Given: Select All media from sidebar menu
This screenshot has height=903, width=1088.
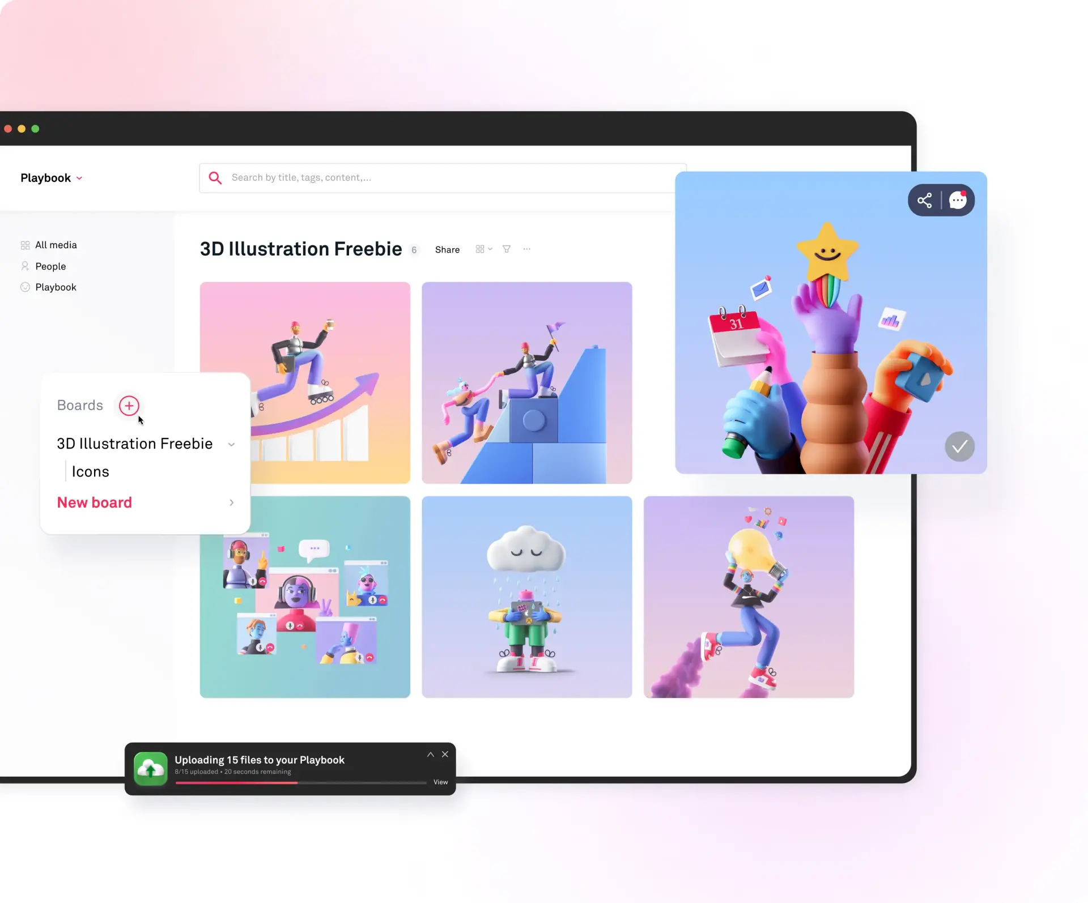Looking at the screenshot, I should [56, 245].
